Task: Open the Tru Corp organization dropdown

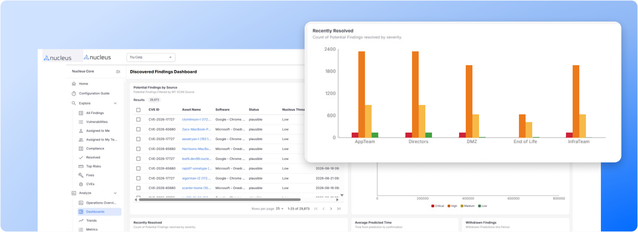Action: click(151, 57)
